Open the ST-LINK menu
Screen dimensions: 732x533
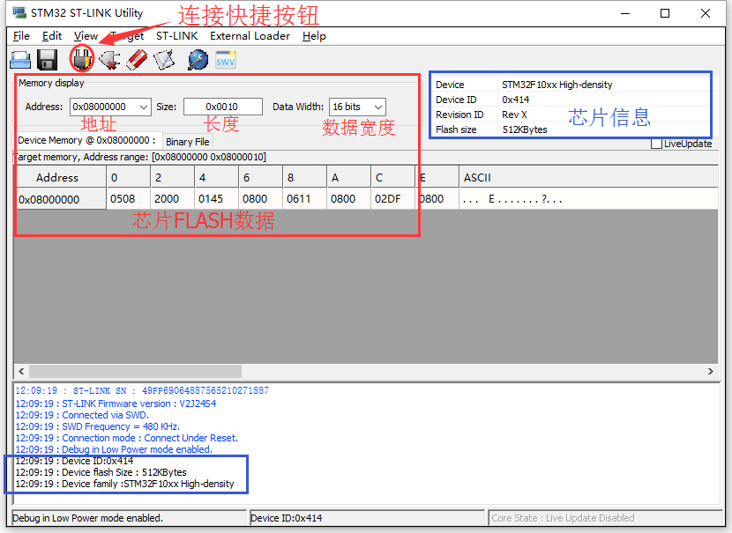(177, 36)
